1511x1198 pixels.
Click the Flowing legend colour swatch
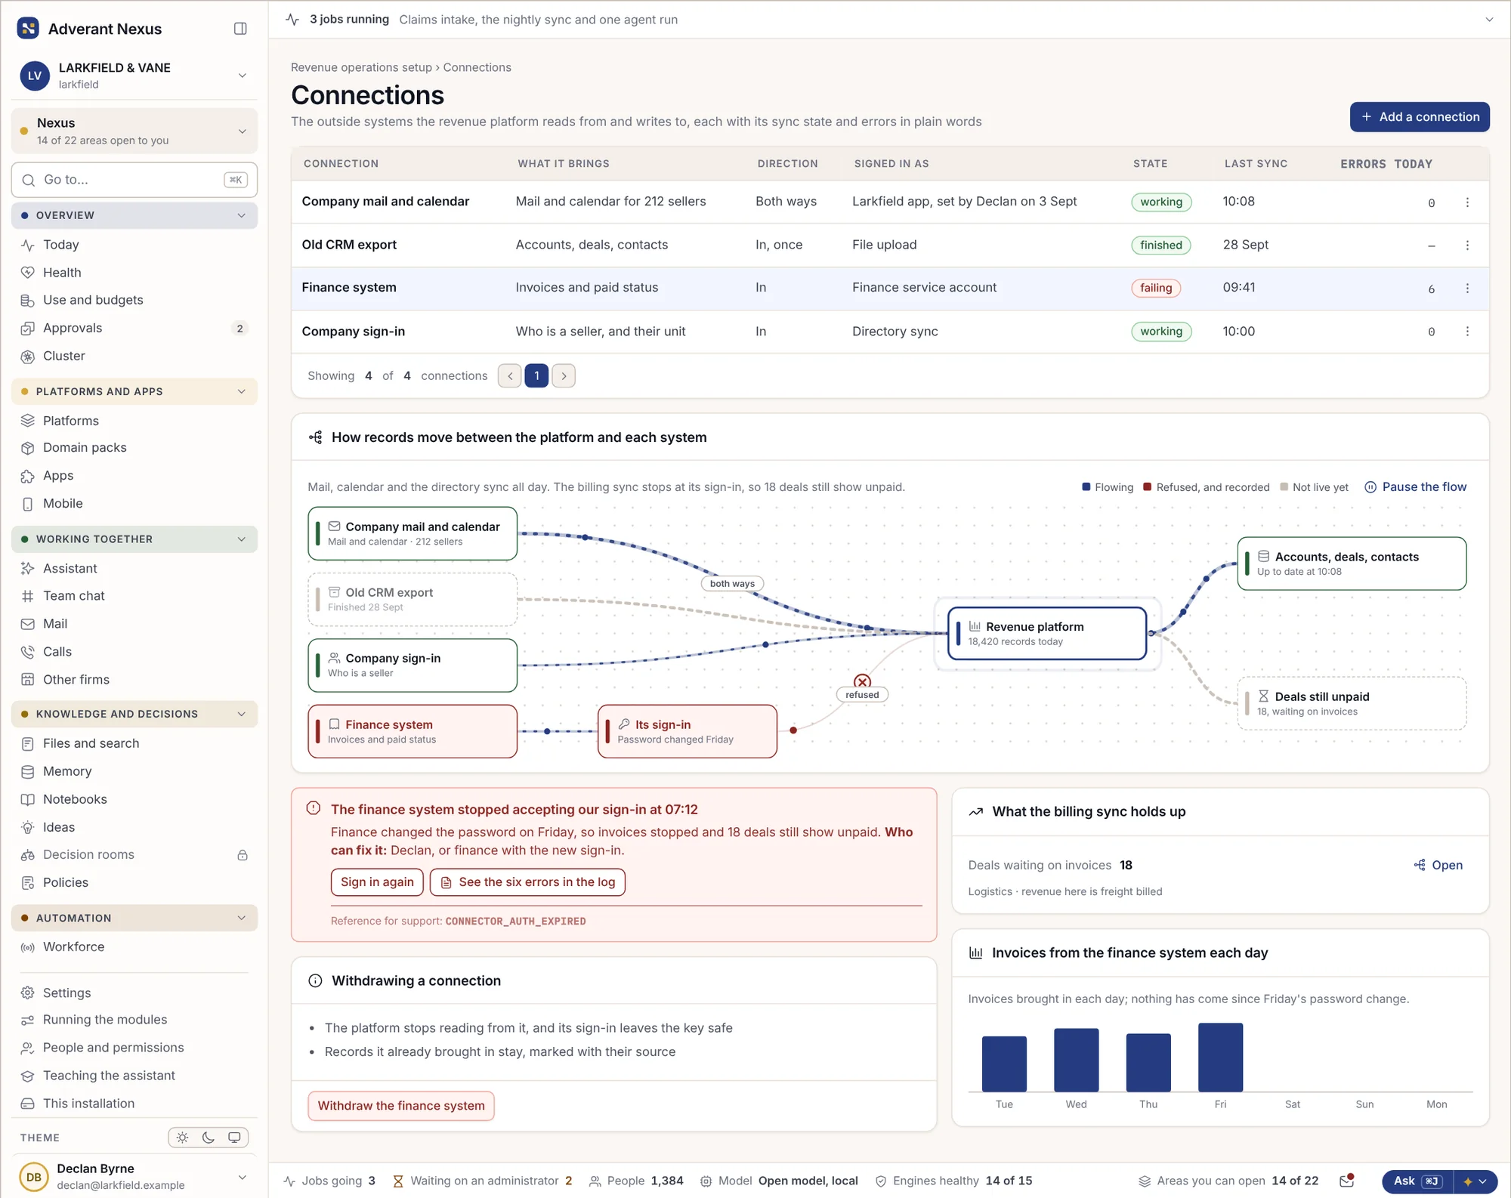click(1086, 487)
